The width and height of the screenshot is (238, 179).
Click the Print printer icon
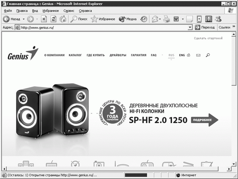click(x=167, y=19)
